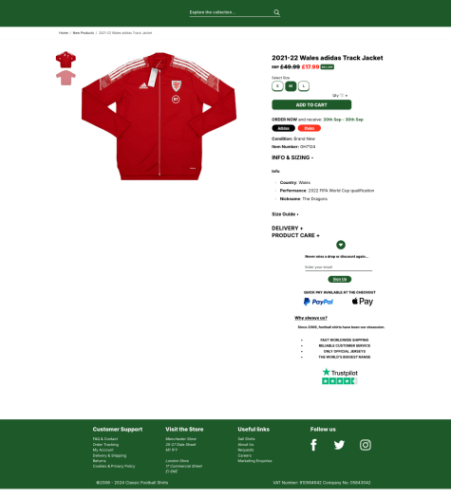Expand the DELIVERY section
The image size is (451, 498).
[x=288, y=228]
